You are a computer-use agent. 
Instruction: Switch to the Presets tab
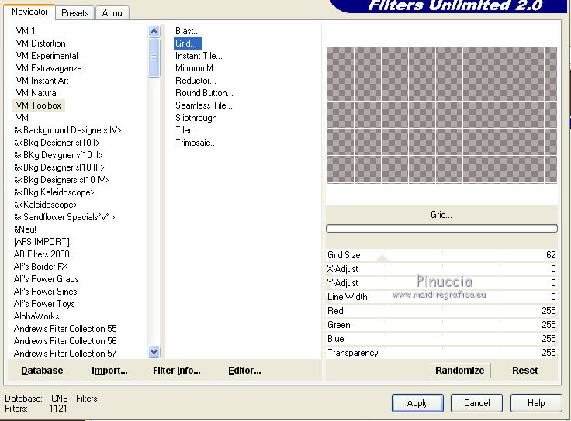(75, 13)
